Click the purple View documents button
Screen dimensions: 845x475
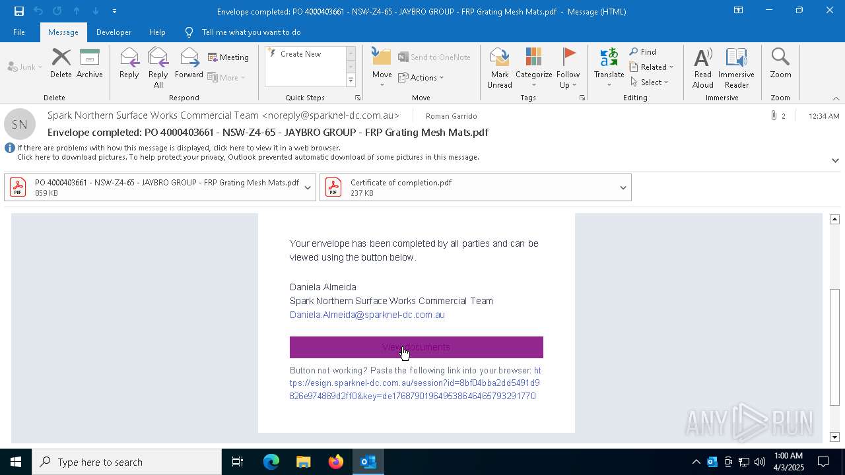point(416,347)
